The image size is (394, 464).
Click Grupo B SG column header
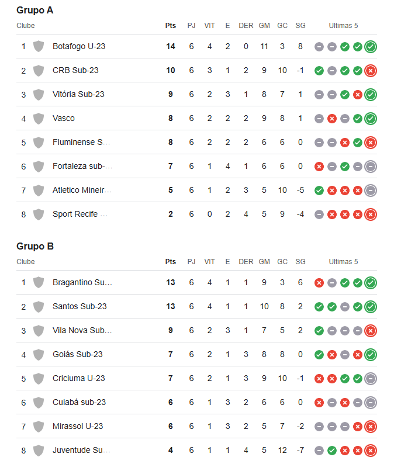click(x=300, y=262)
